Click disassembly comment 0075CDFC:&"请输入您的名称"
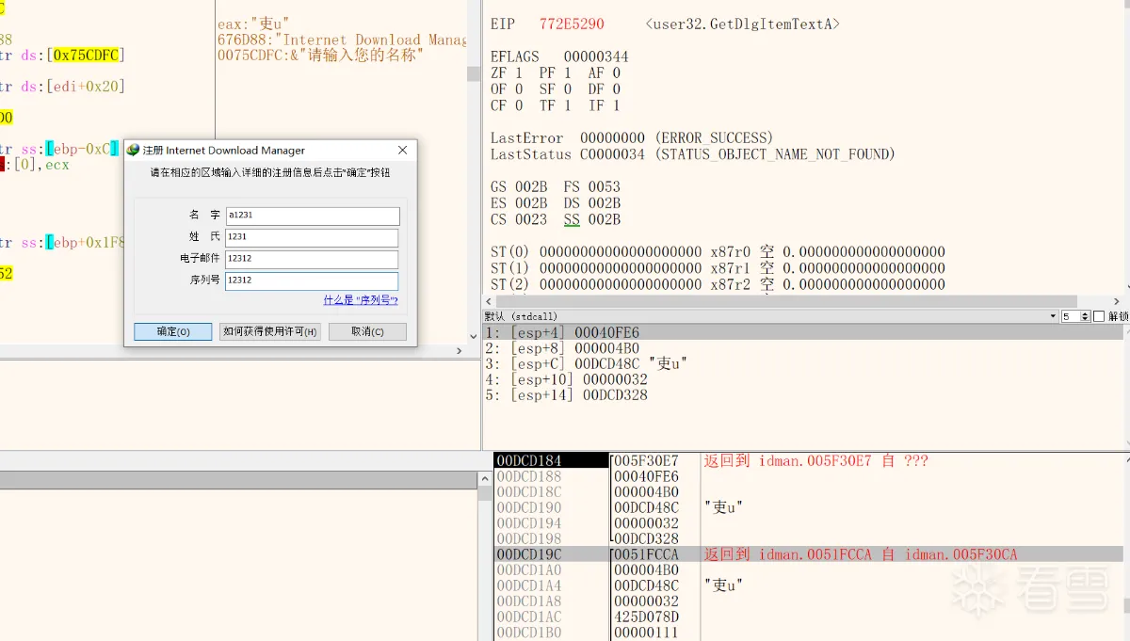 click(x=320, y=56)
